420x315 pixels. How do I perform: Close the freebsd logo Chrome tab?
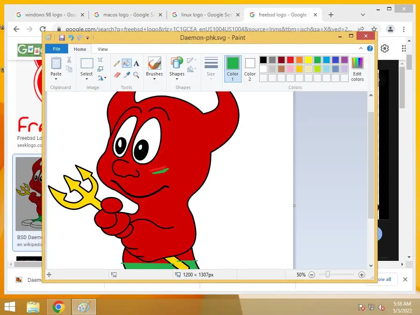pos(315,15)
